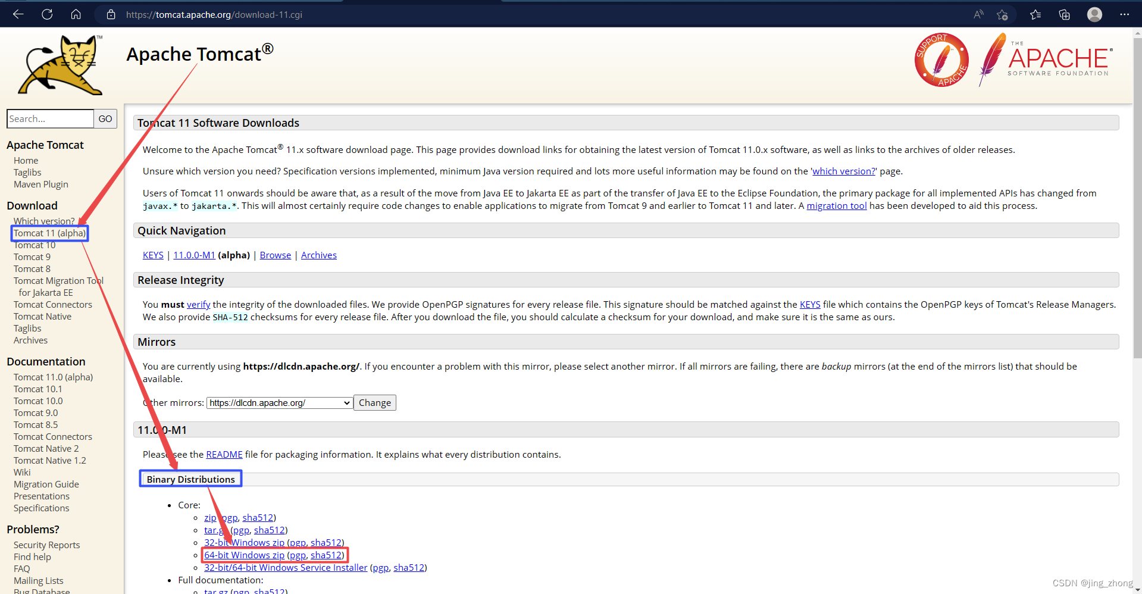The image size is (1142, 594).
Task: Jump to 11.0.0-M1 quick navigation link
Action: pyautogui.click(x=194, y=255)
